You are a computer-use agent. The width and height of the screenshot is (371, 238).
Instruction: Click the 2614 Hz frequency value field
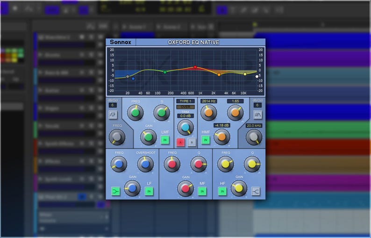209,101
